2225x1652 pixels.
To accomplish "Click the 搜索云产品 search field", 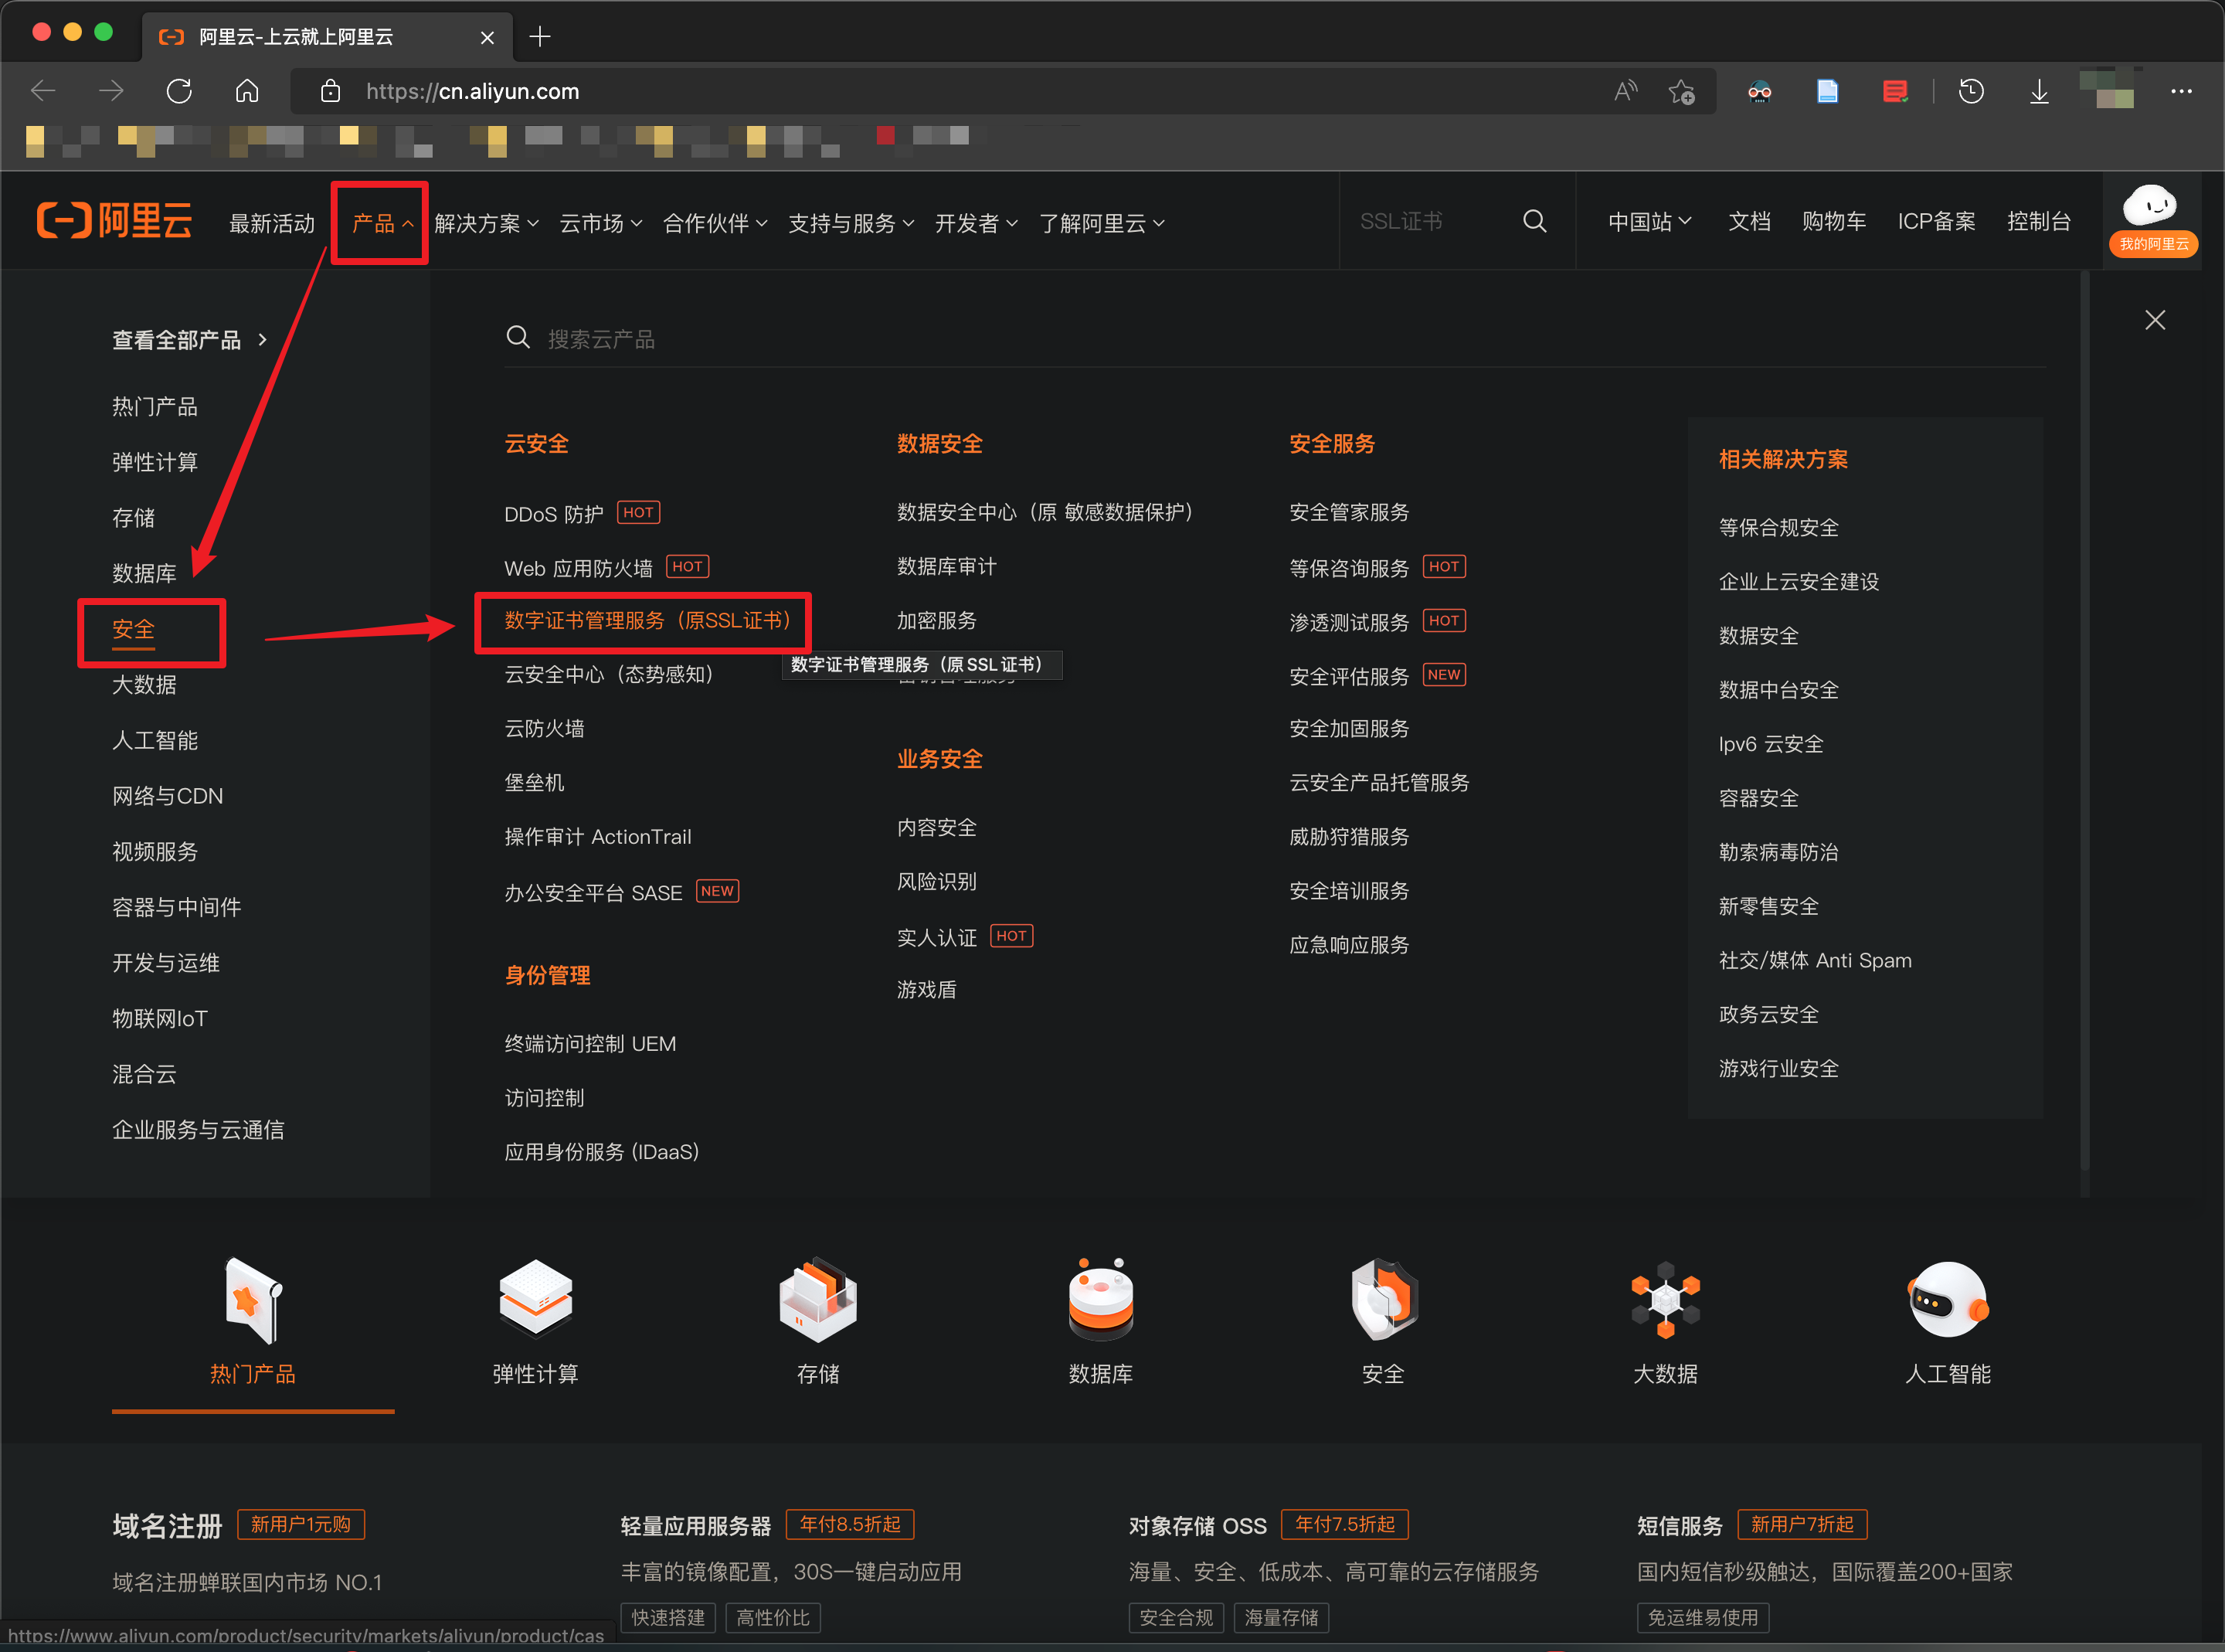I will click(601, 338).
